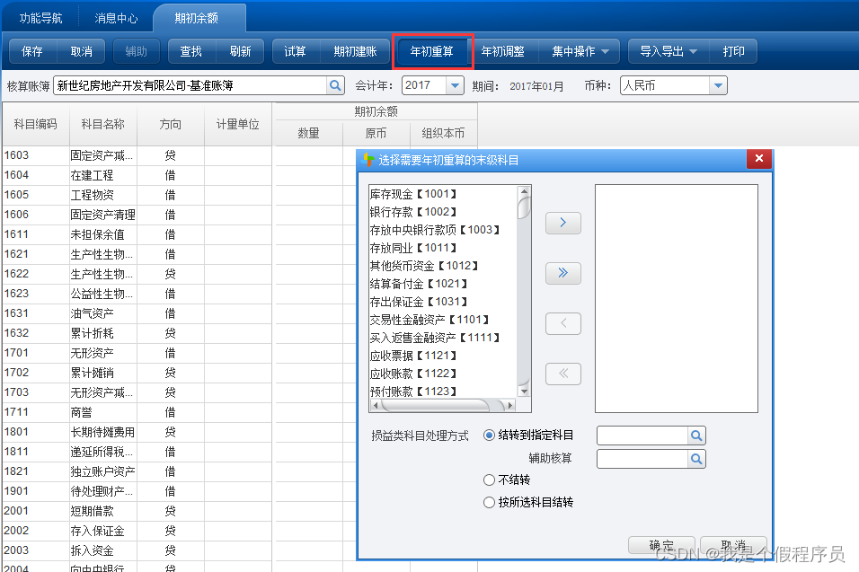The image size is (859, 572).
Task: Click the 辅助核算 text field
Action: pos(642,459)
